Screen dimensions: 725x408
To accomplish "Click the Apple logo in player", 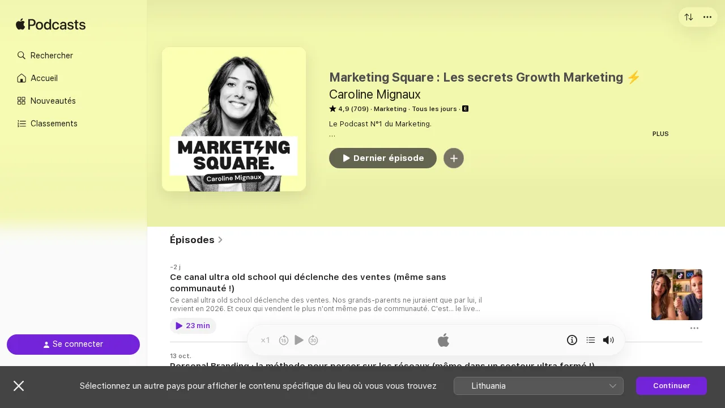I will click(x=443, y=340).
